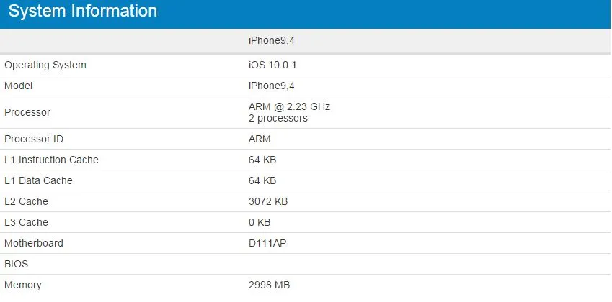Click the Memory row label
Viewport: 612px width, 302px height.
tap(22, 285)
